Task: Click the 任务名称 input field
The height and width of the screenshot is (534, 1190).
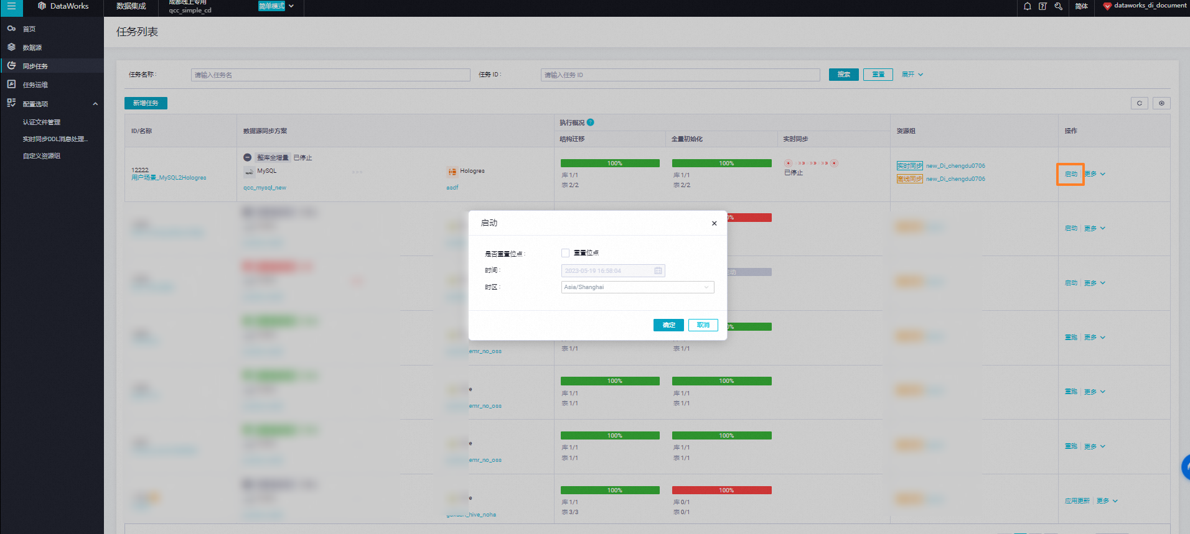Action: pyautogui.click(x=330, y=75)
